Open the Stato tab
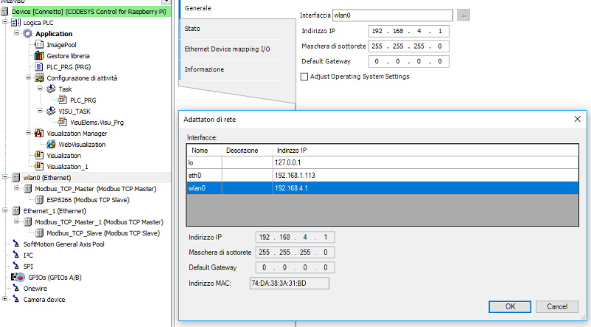This screenshot has height=327, width=591. tap(237, 29)
